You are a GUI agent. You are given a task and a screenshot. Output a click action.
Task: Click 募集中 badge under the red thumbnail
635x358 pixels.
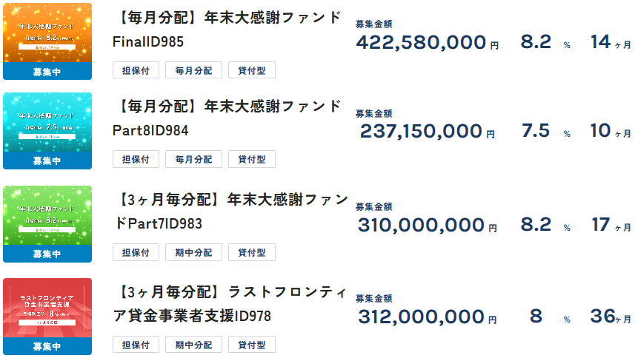(x=47, y=346)
